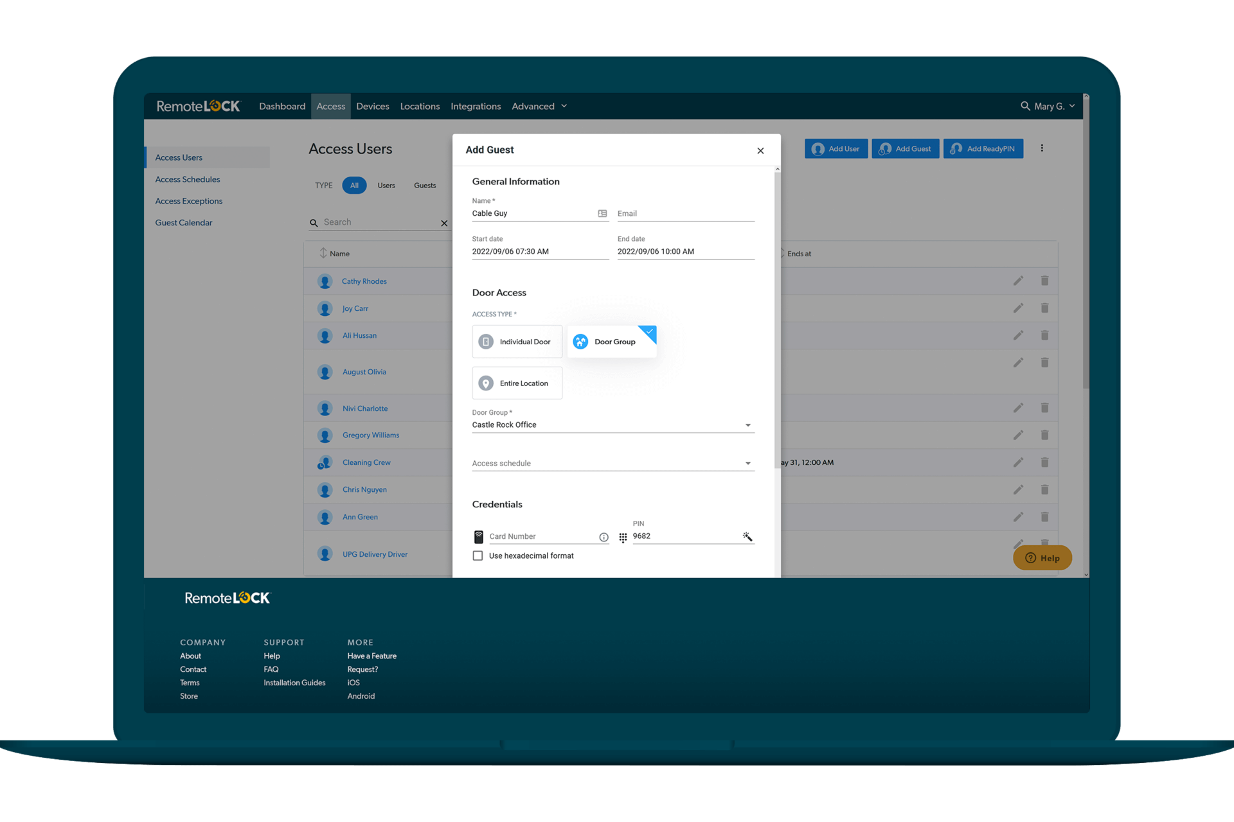Delete Cathy Rhodes with the trash icon
The image size is (1234, 822).
coord(1044,281)
